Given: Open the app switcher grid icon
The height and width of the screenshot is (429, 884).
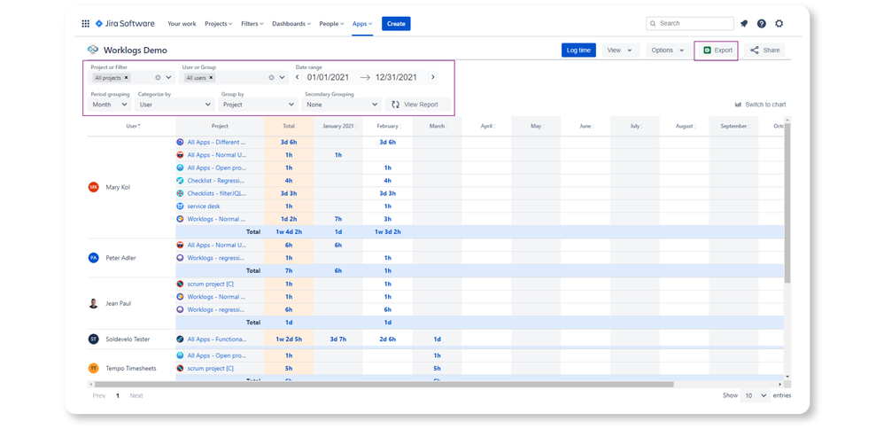Looking at the screenshot, I should (x=86, y=24).
